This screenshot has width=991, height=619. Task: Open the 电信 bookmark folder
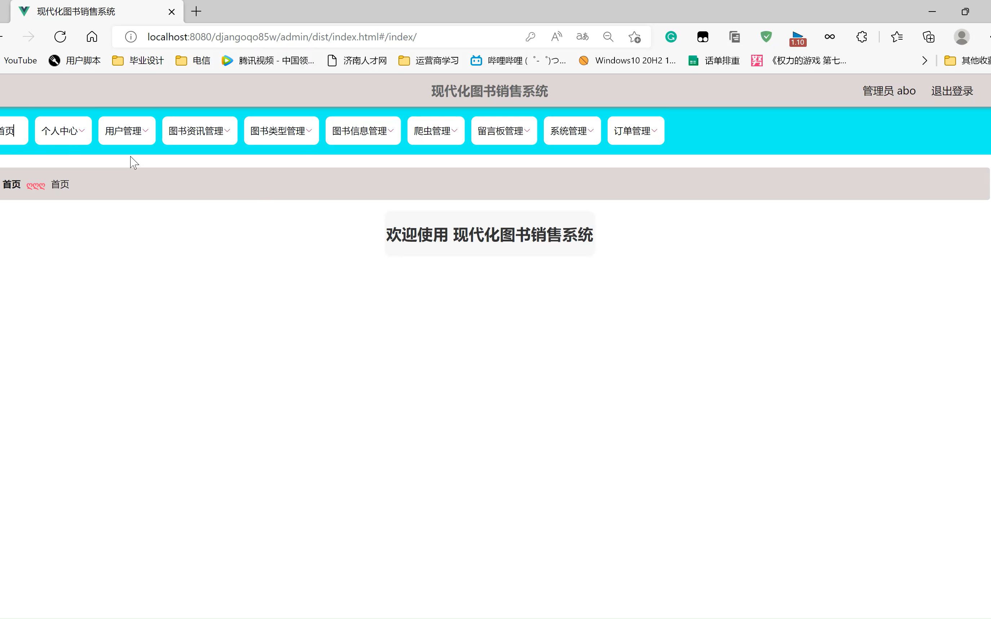tap(193, 61)
